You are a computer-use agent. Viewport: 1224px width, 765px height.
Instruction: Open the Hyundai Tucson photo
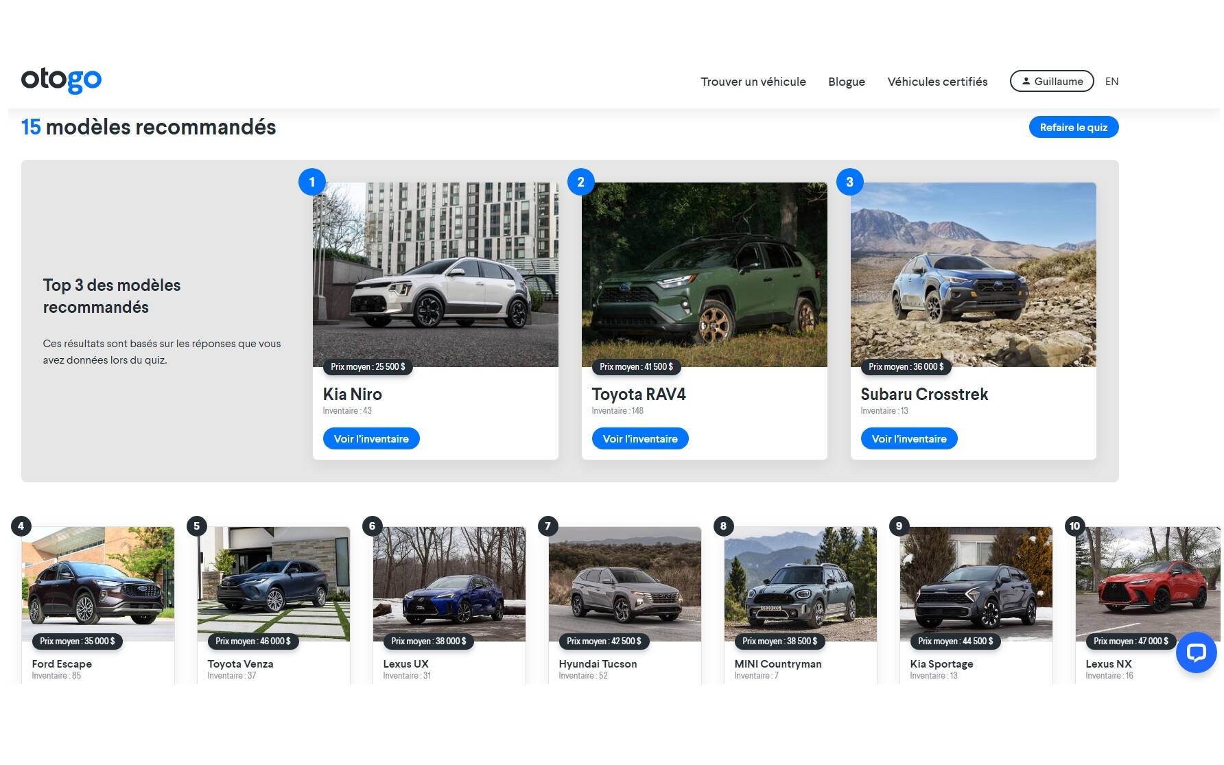tap(625, 584)
